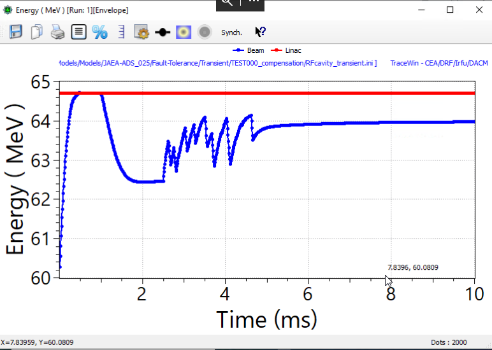Open the application icon menu in title bar
This screenshot has height=350, width=492.
click(x=7, y=10)
